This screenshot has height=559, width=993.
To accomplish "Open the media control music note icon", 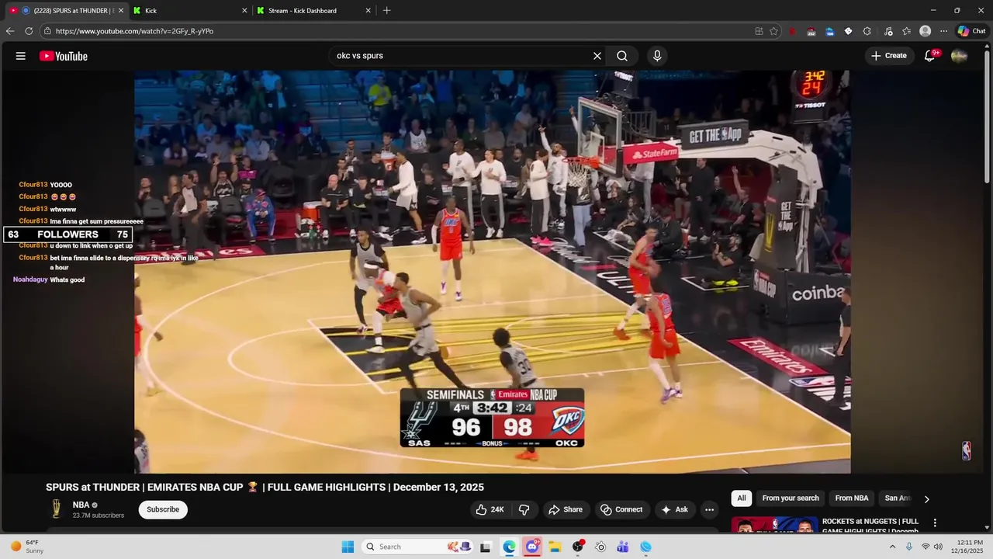I will point(887,31).
